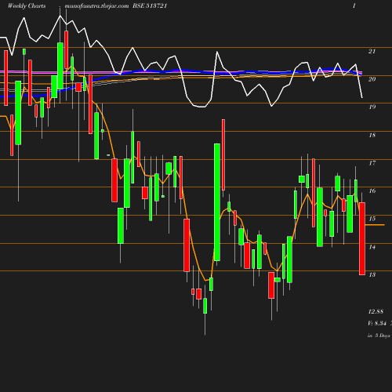This screenshot has width=392, height=392.
Task: Select the 21 price axis label
Action: click(x=372, y=51)
